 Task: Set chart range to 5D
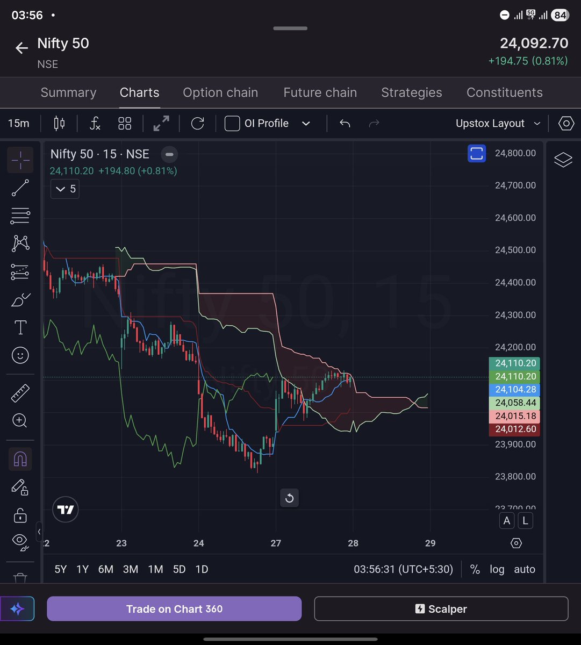[179, 569]
